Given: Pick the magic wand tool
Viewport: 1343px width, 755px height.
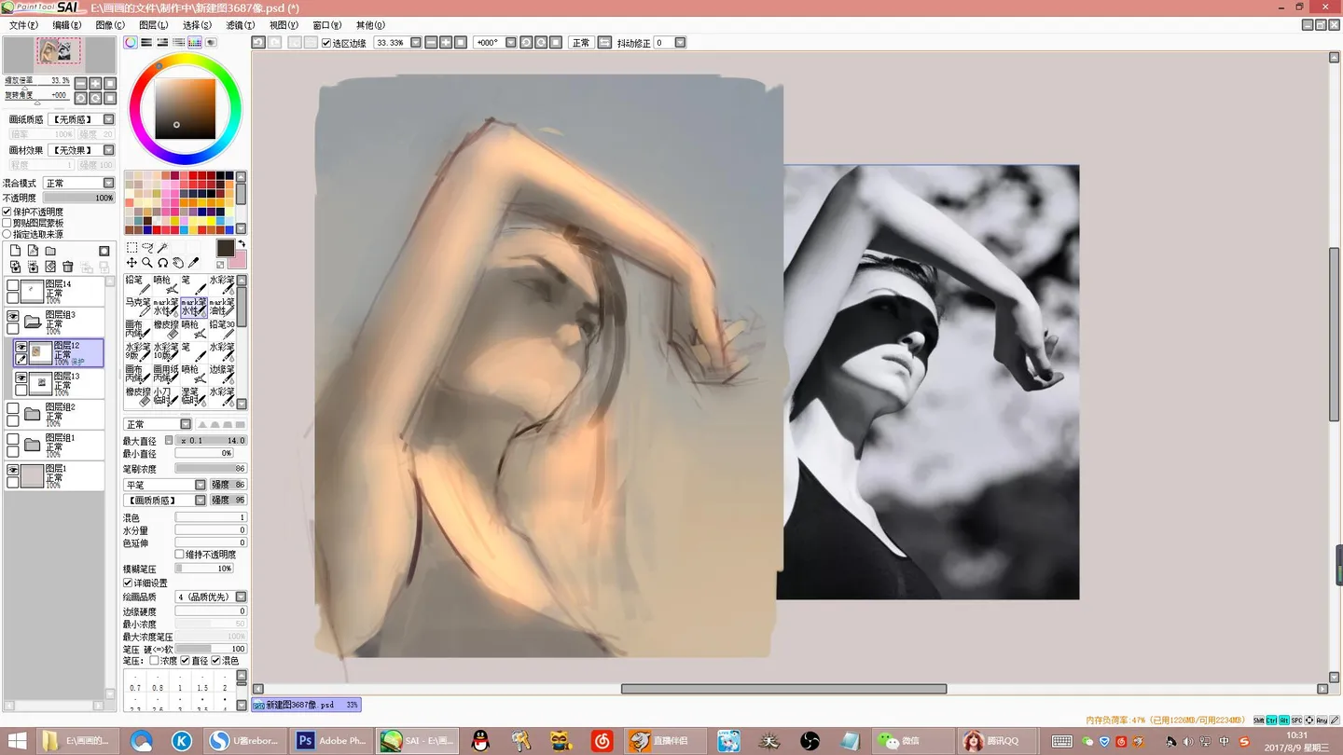Looking at the screenshot, I should pos(162,248).
